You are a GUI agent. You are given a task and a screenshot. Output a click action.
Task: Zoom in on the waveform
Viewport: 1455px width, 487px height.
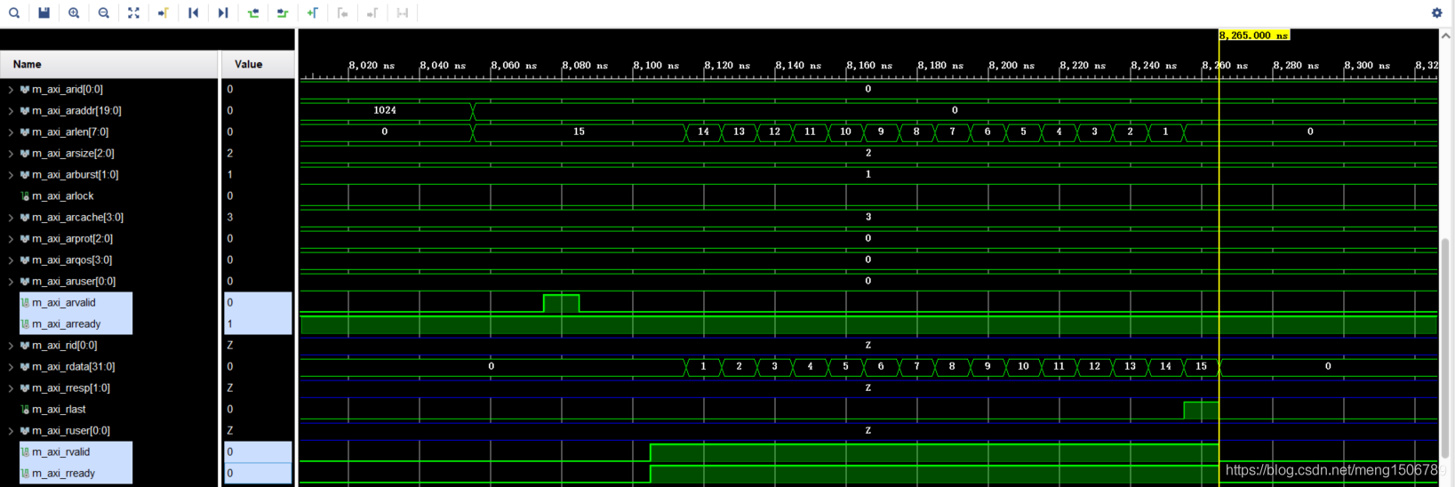pos(74,12)
